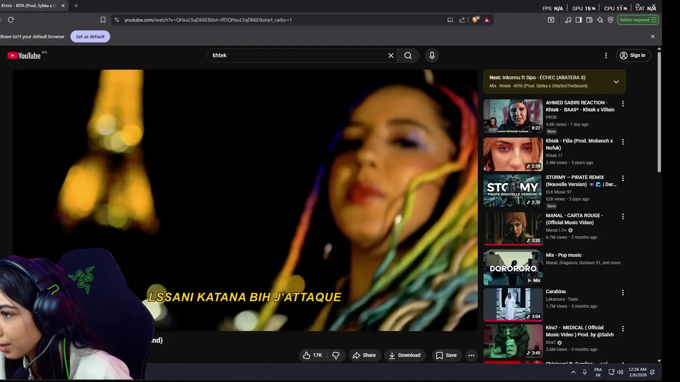This screenshot has height=382, width=680.
Task: Open the Action required menu button
Action: [x=638, y=20]
